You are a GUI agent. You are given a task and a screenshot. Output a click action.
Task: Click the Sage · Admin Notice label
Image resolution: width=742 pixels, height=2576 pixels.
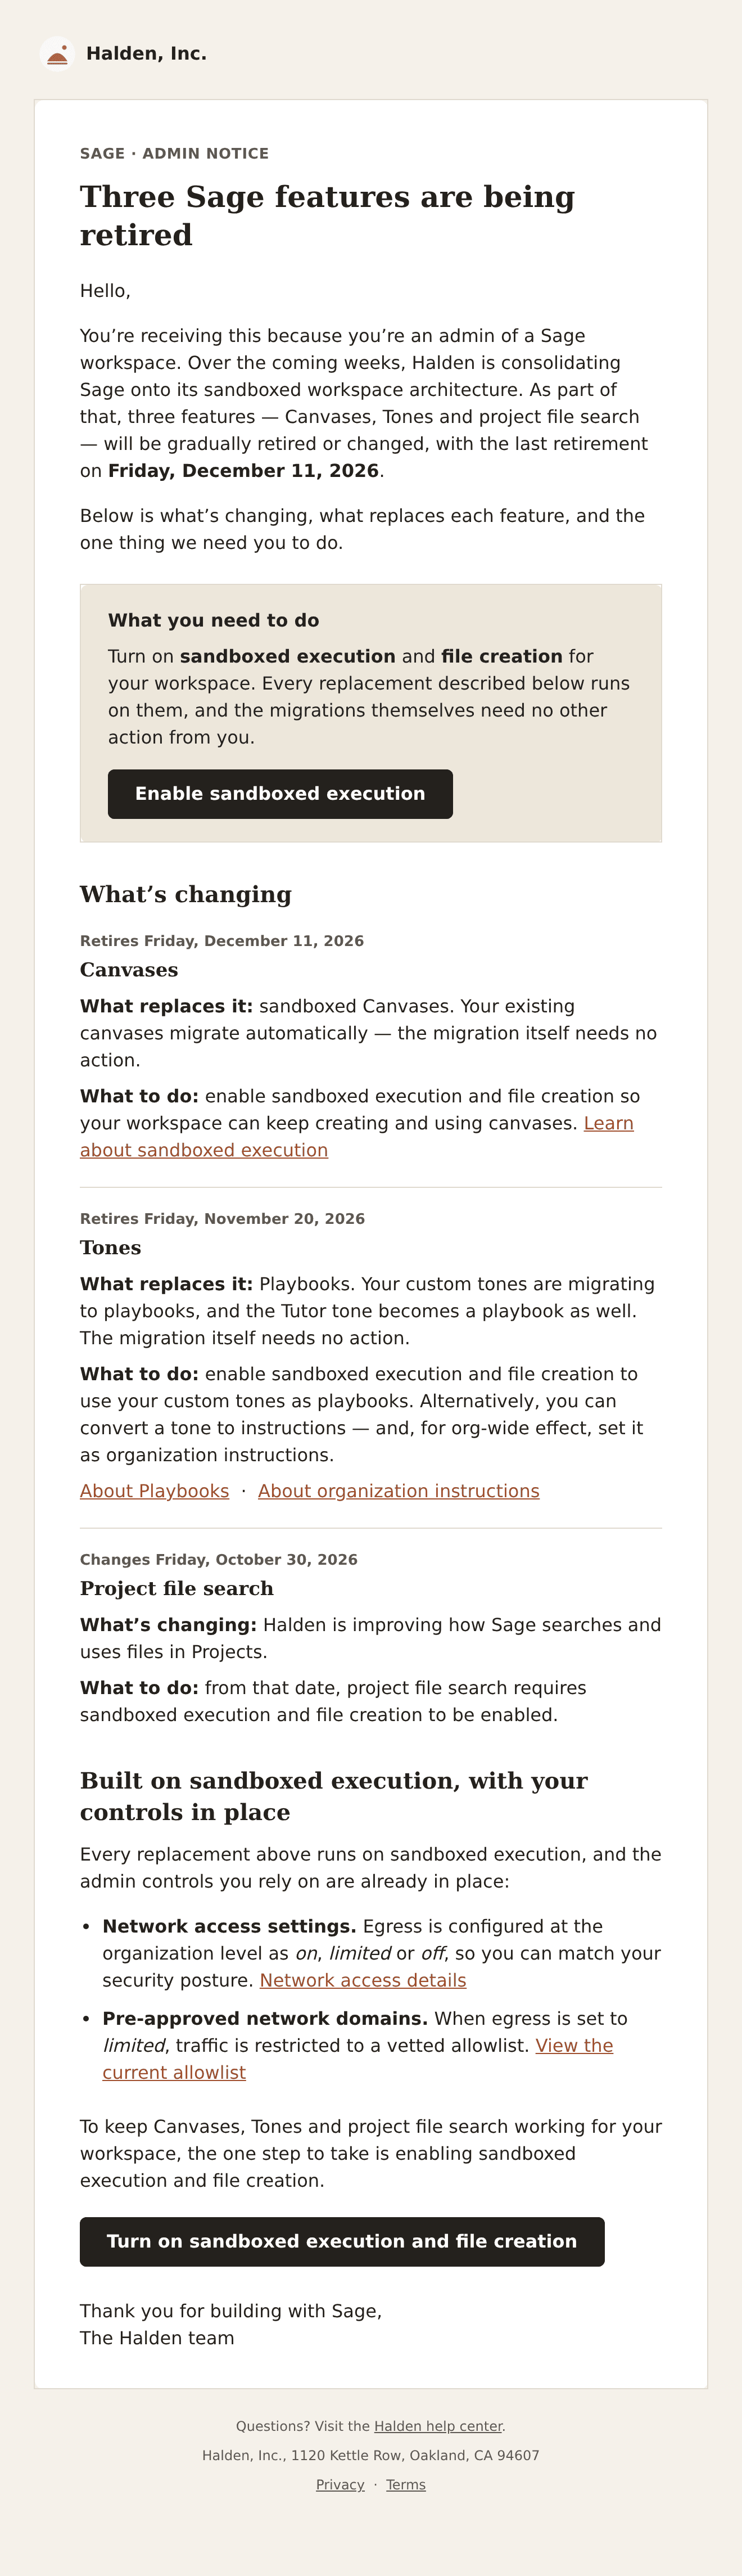(x=174, y=153)
